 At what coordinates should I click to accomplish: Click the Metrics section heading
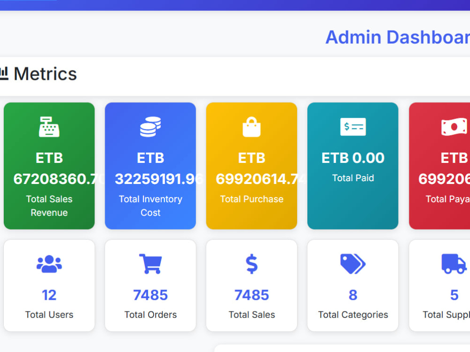click(x=45, y=74)
